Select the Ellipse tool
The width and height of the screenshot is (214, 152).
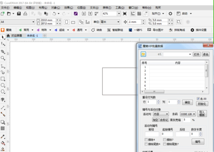pos(3,85)
